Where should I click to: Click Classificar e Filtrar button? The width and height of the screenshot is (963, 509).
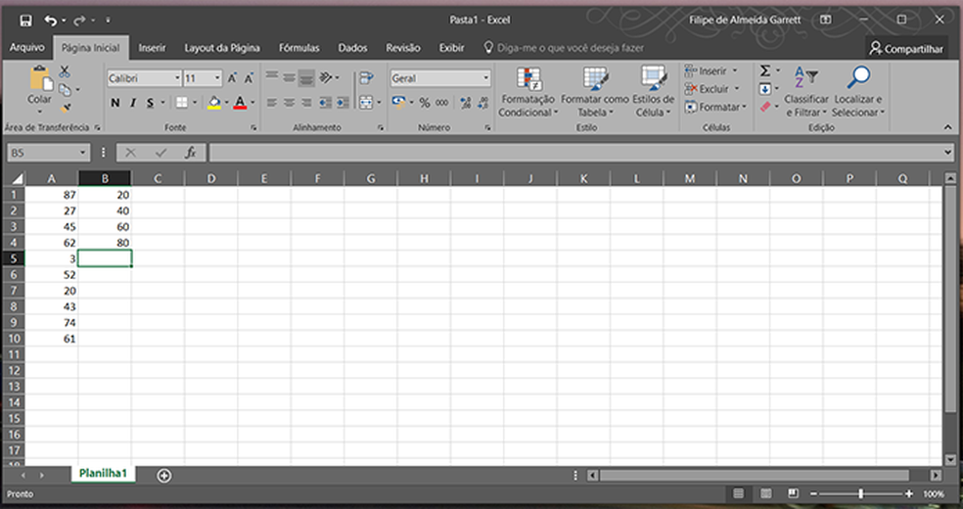pos(805,93)
